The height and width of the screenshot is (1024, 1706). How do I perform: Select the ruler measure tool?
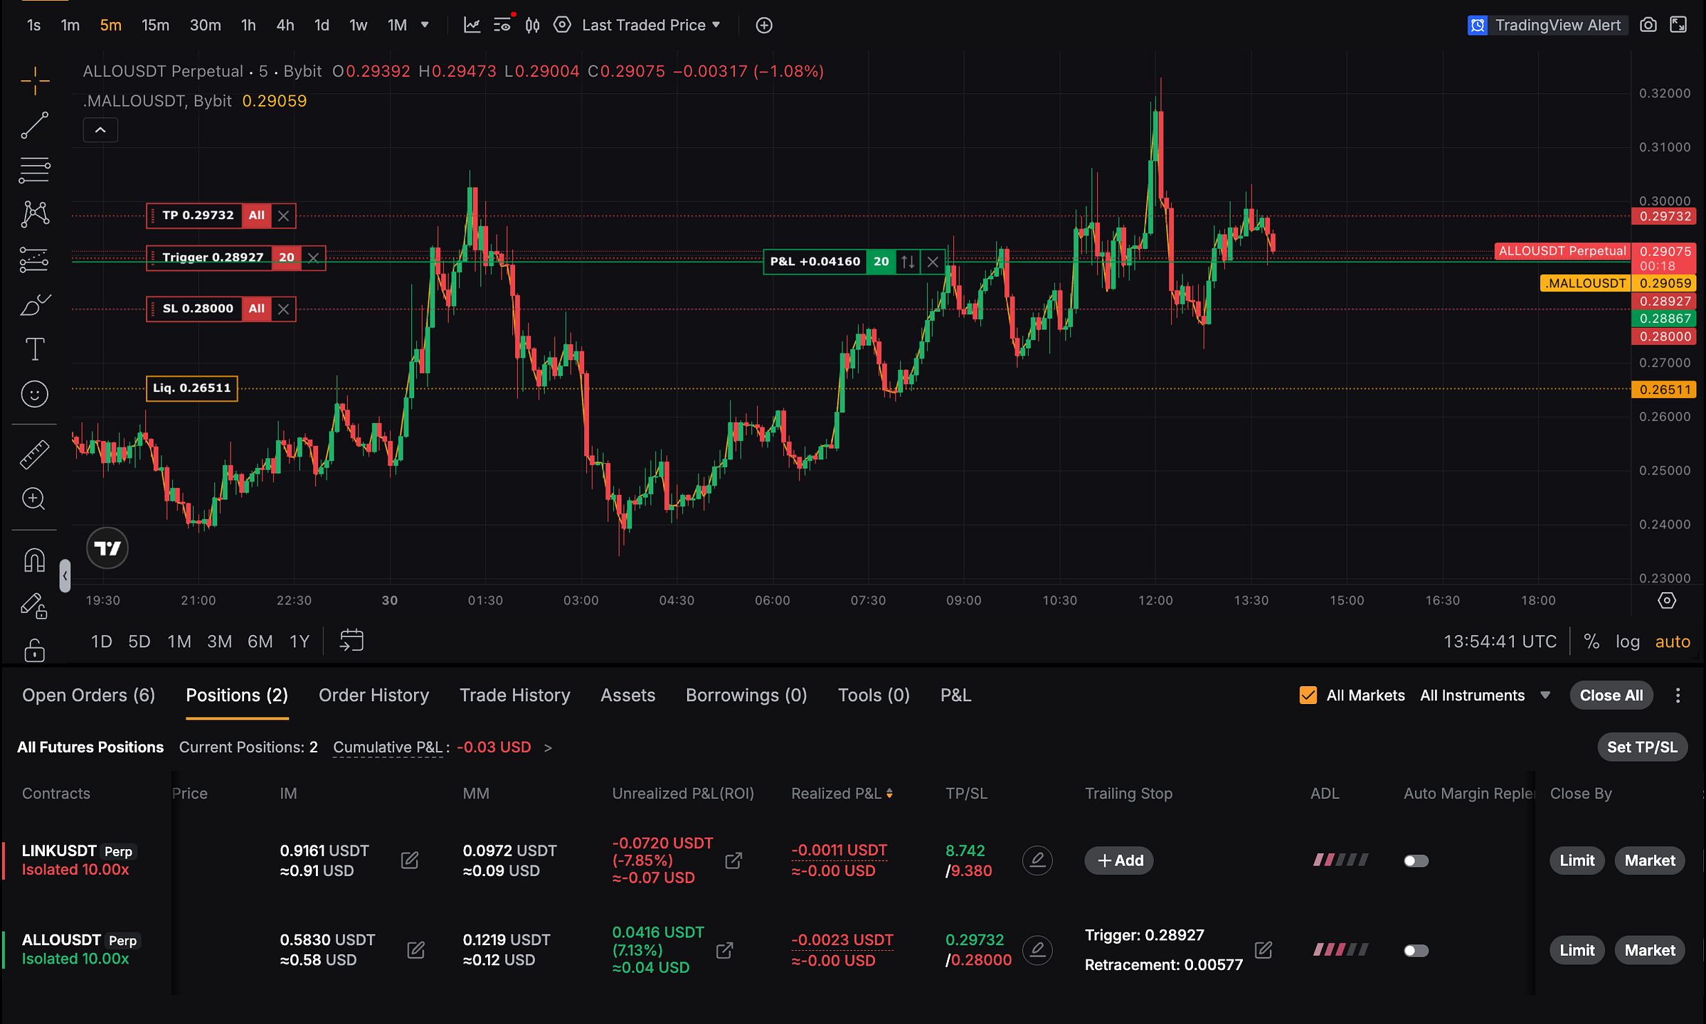[x=35, y=454]
